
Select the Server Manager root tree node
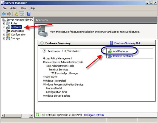point(20,20)
